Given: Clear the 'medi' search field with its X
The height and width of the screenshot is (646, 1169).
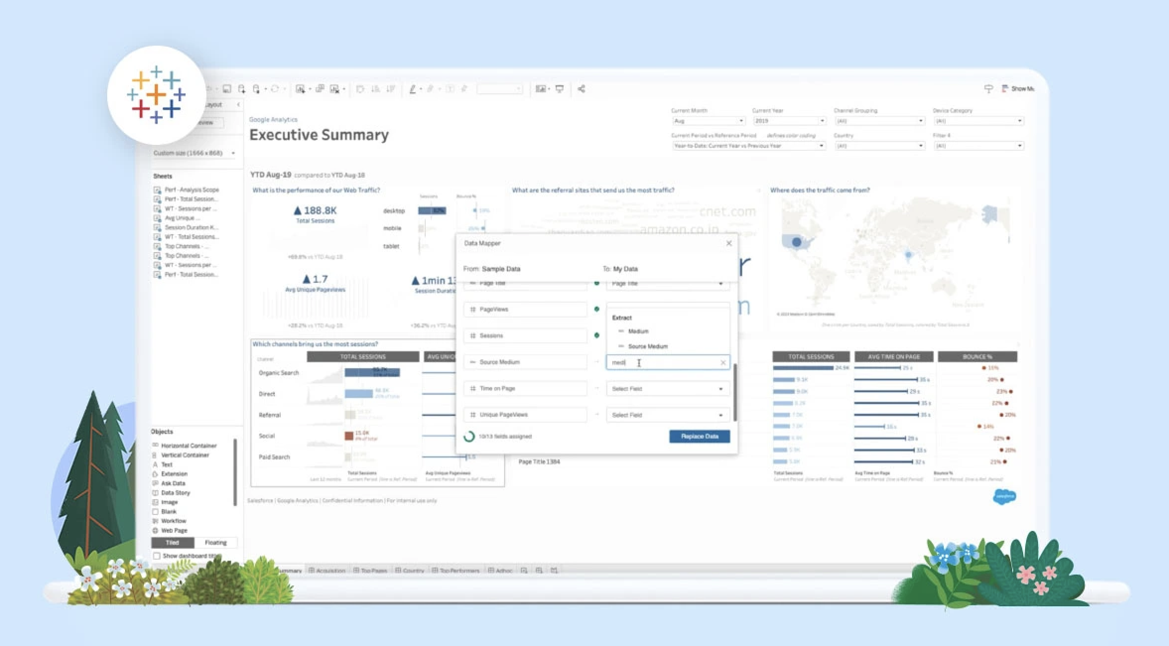Looking at the screenshot, I should [x=723, y=363].
